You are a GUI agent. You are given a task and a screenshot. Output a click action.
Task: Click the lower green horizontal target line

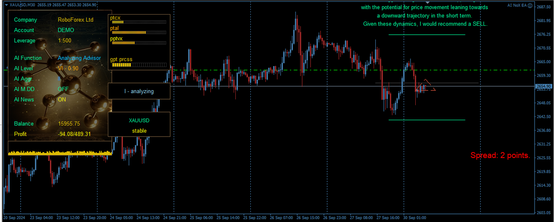click(427, 120)
